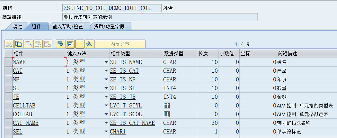Screen dimensions: 337x138
Task: Click the 组件 column header
Action: point(39,53)
